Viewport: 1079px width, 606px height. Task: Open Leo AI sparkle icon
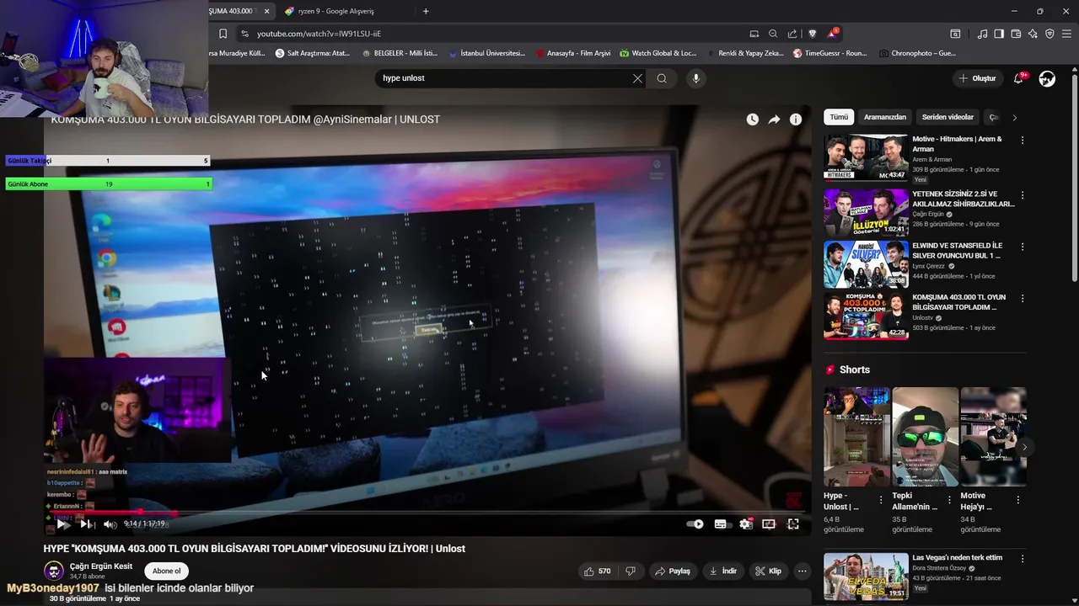point(1033,34)
